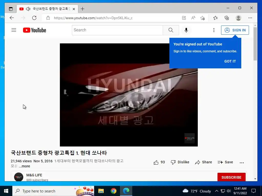Click the '21,946 views' text
The width and height of the screenshot is (262, 196).
(21, 161)
